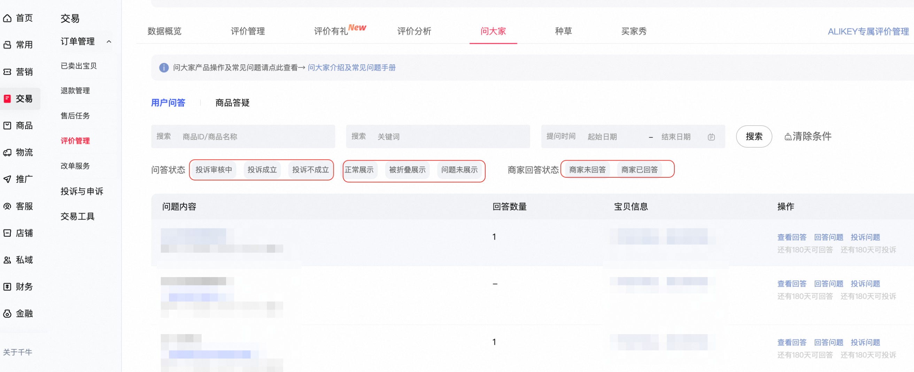
Task: Click the 回答数量 column header
Action: point(510,207)
